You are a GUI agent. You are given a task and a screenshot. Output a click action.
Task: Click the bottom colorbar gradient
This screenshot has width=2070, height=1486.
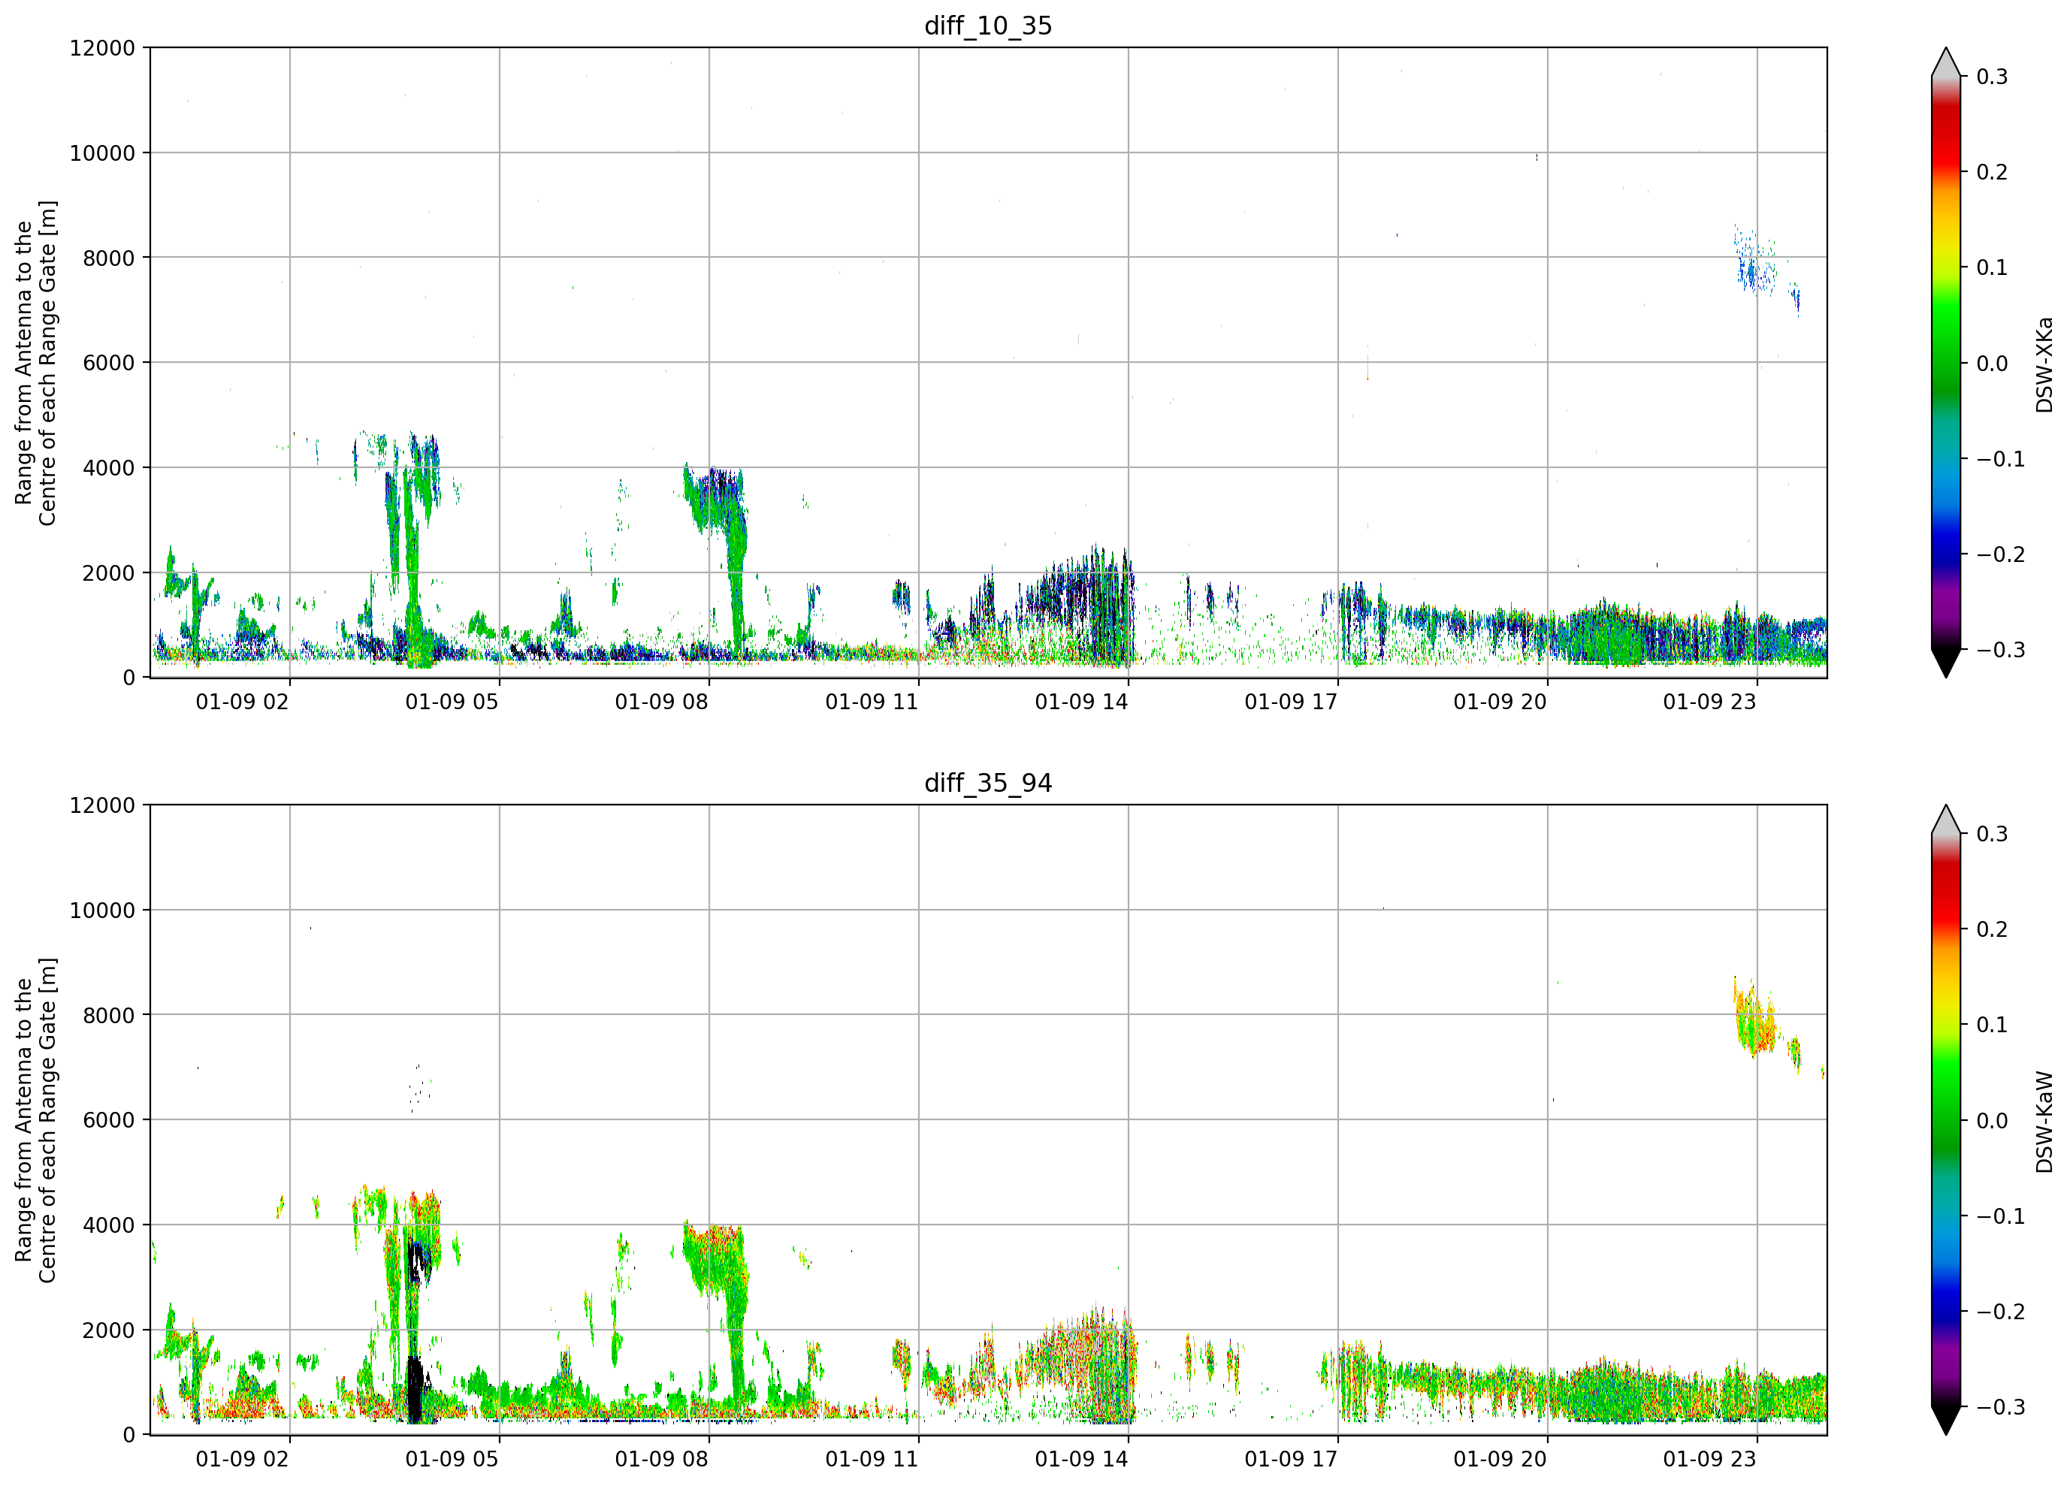pos(1946,1120)
